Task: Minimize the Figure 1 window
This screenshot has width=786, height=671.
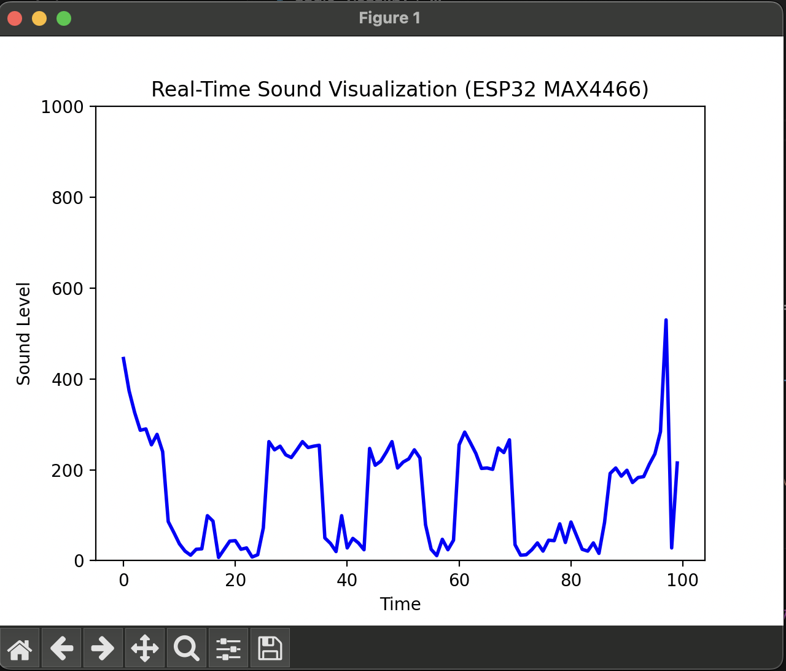Action: 39,18
